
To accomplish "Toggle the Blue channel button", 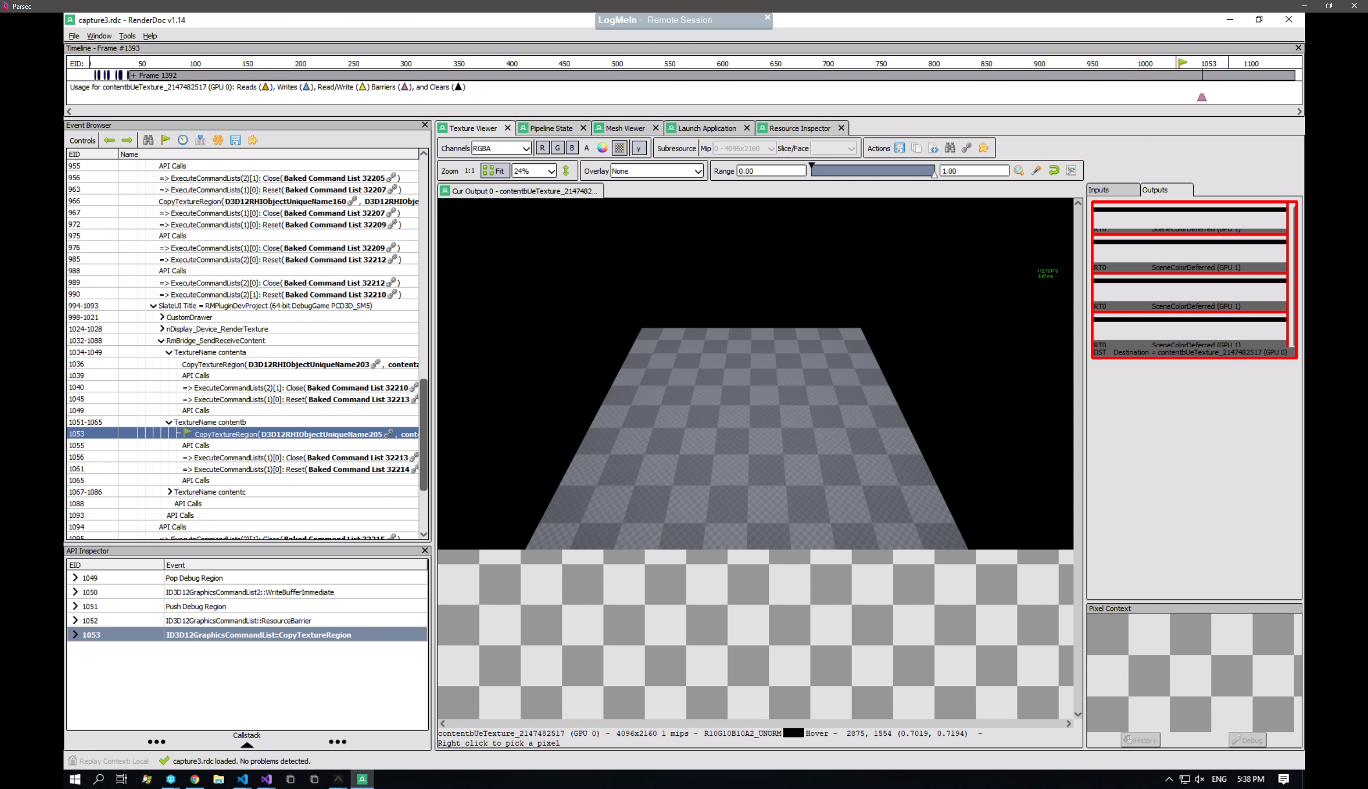I will (x=572, y=148).
